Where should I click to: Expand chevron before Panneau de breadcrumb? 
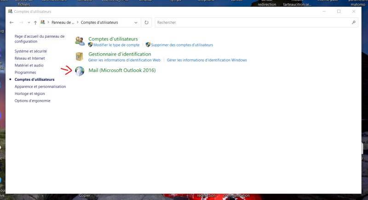[x=48, y=22]
